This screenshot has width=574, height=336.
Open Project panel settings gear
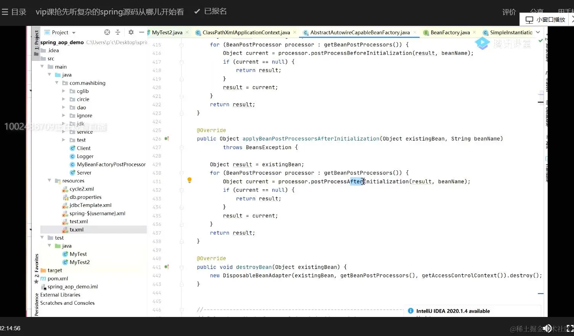[x=131, y=32]
